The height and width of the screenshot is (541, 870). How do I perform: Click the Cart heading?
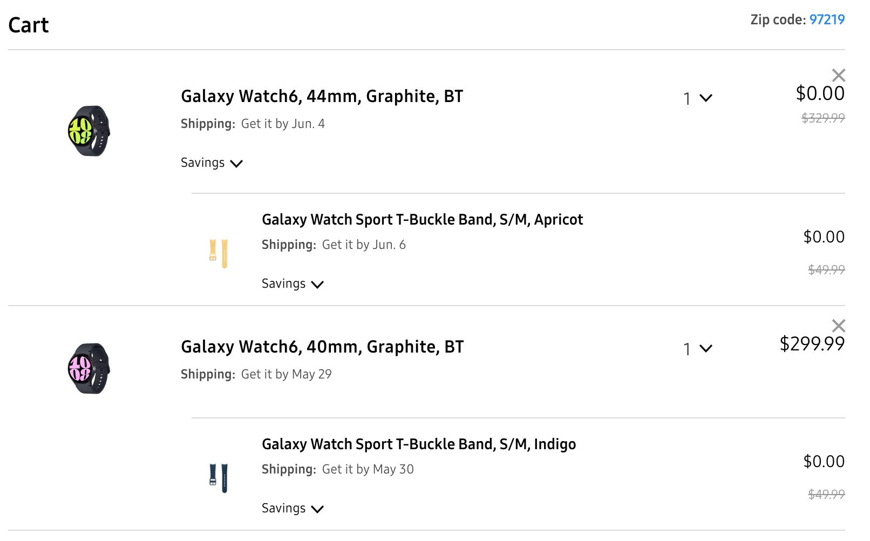(29, 25)
